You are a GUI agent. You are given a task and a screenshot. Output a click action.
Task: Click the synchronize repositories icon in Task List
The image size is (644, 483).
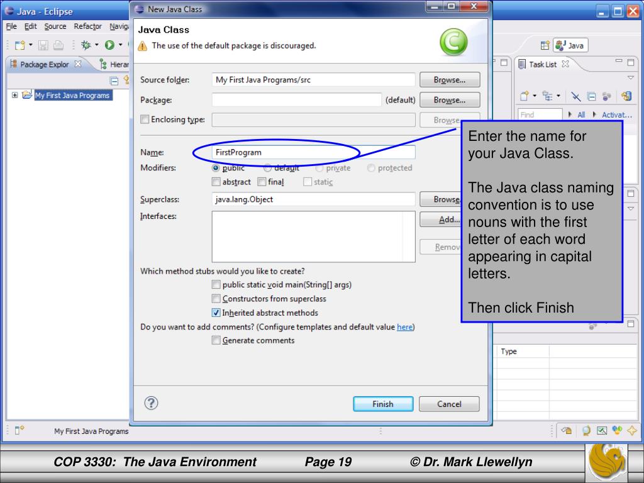click(x=626, y=96)
